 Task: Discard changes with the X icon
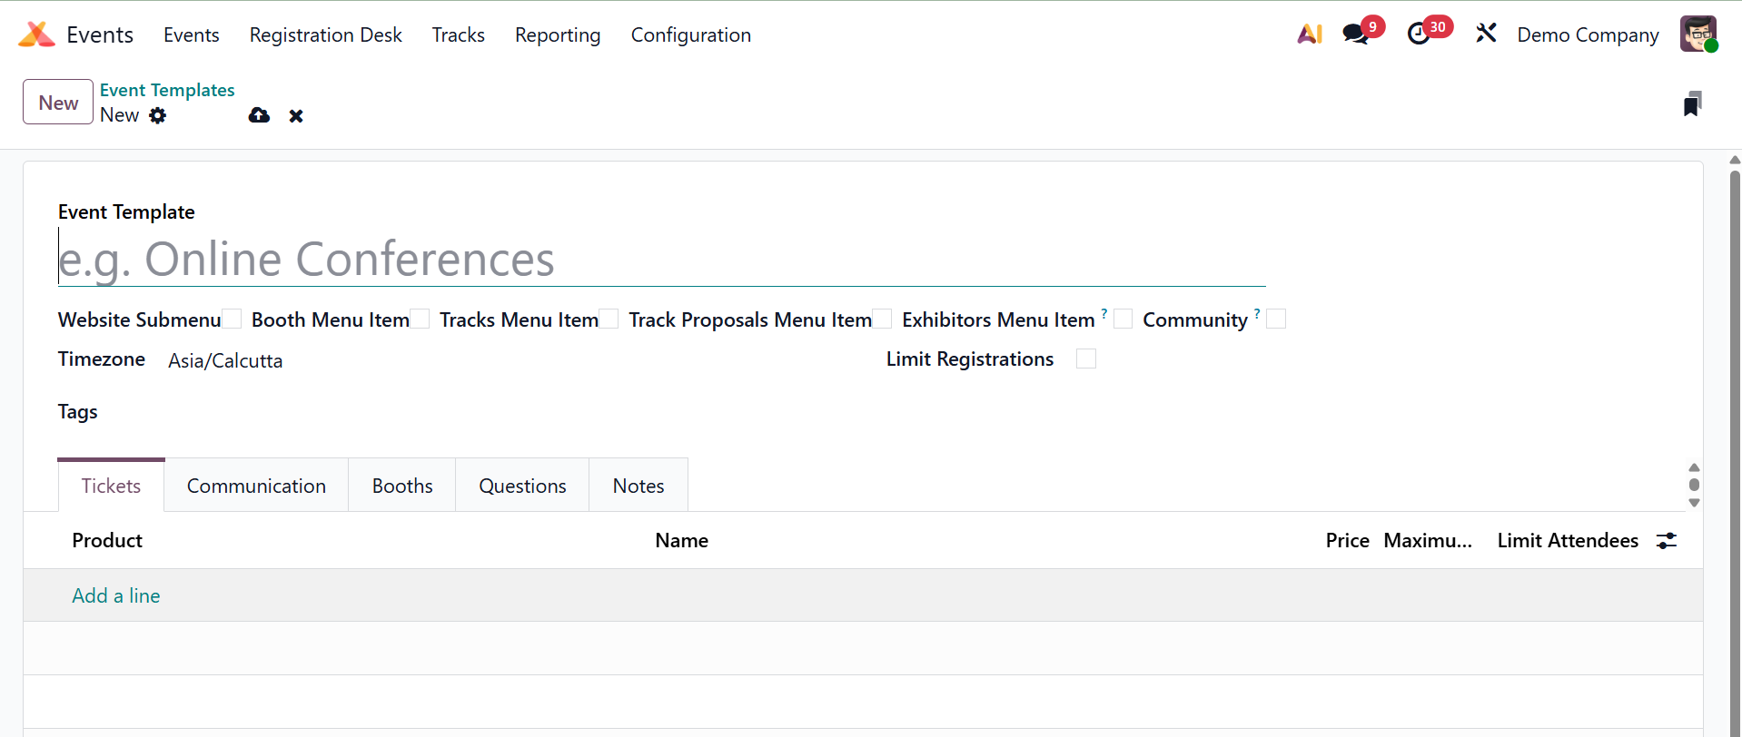[296, 116]
